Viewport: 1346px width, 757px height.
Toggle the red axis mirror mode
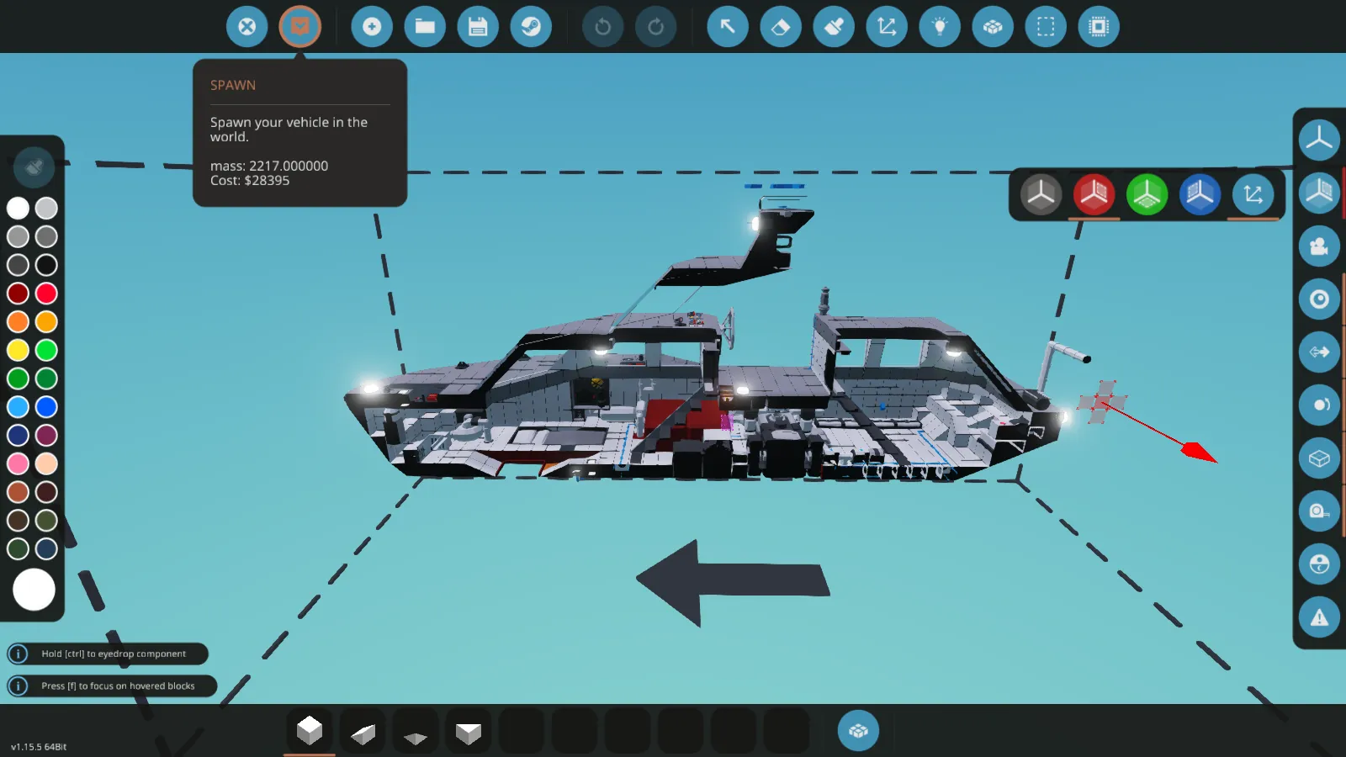(x=1094, y=195)
